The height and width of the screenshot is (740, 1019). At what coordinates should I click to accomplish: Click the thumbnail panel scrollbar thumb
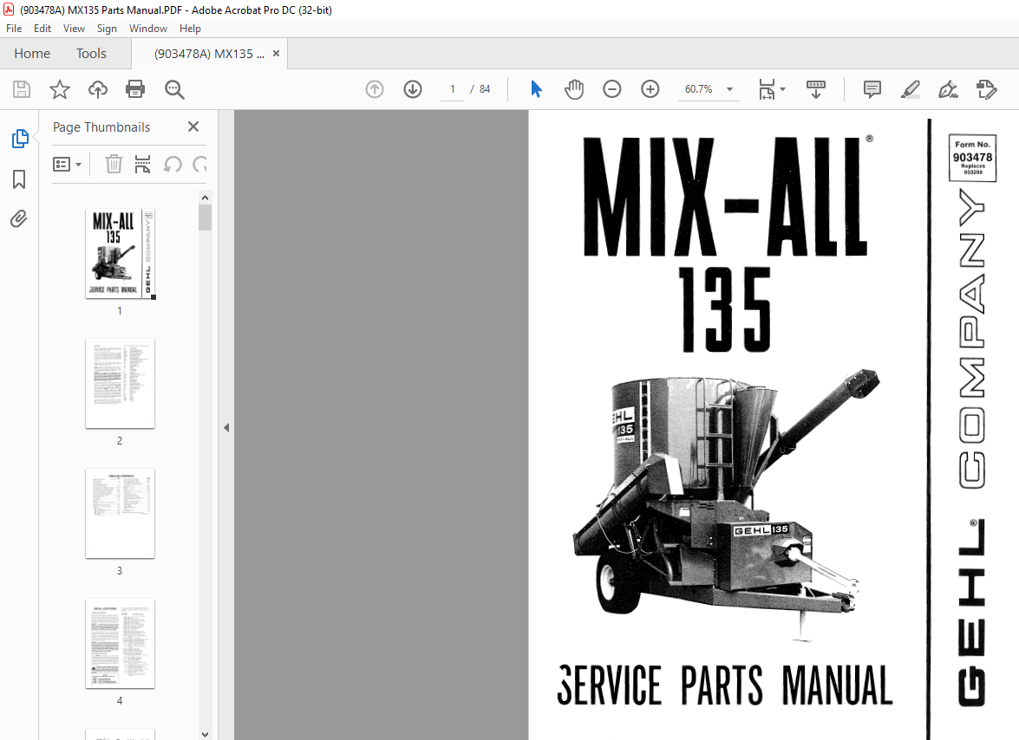click(206, 217)
